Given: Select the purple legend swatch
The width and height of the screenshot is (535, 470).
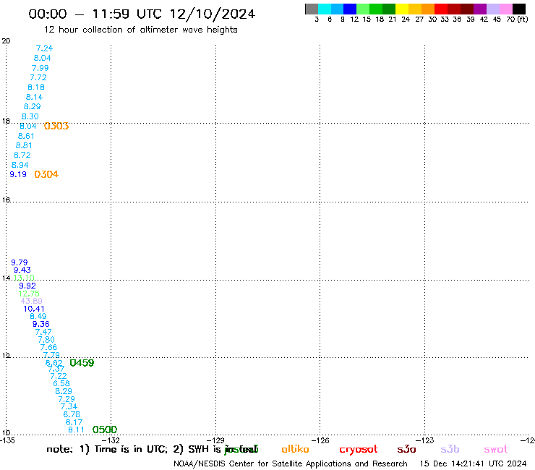Looking at the screenshot, I should pyautogui.click(x=480, y=9).
